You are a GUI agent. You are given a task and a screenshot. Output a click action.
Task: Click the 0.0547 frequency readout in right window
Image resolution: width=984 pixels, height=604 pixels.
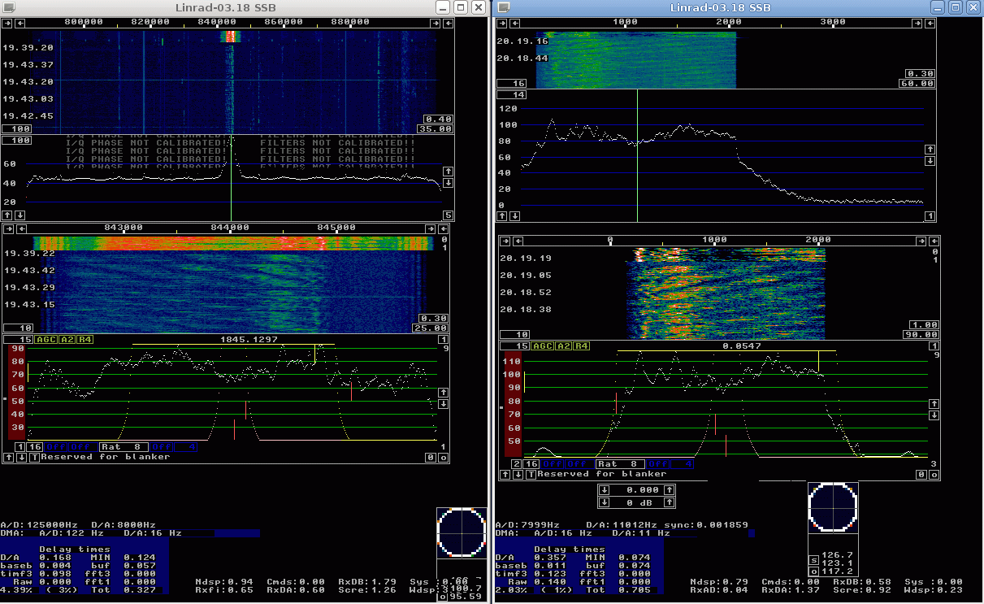tap(741, 345)
